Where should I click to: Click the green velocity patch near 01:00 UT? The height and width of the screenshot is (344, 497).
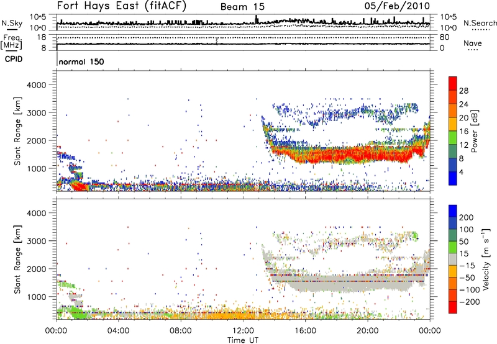(x=76, y=312)
